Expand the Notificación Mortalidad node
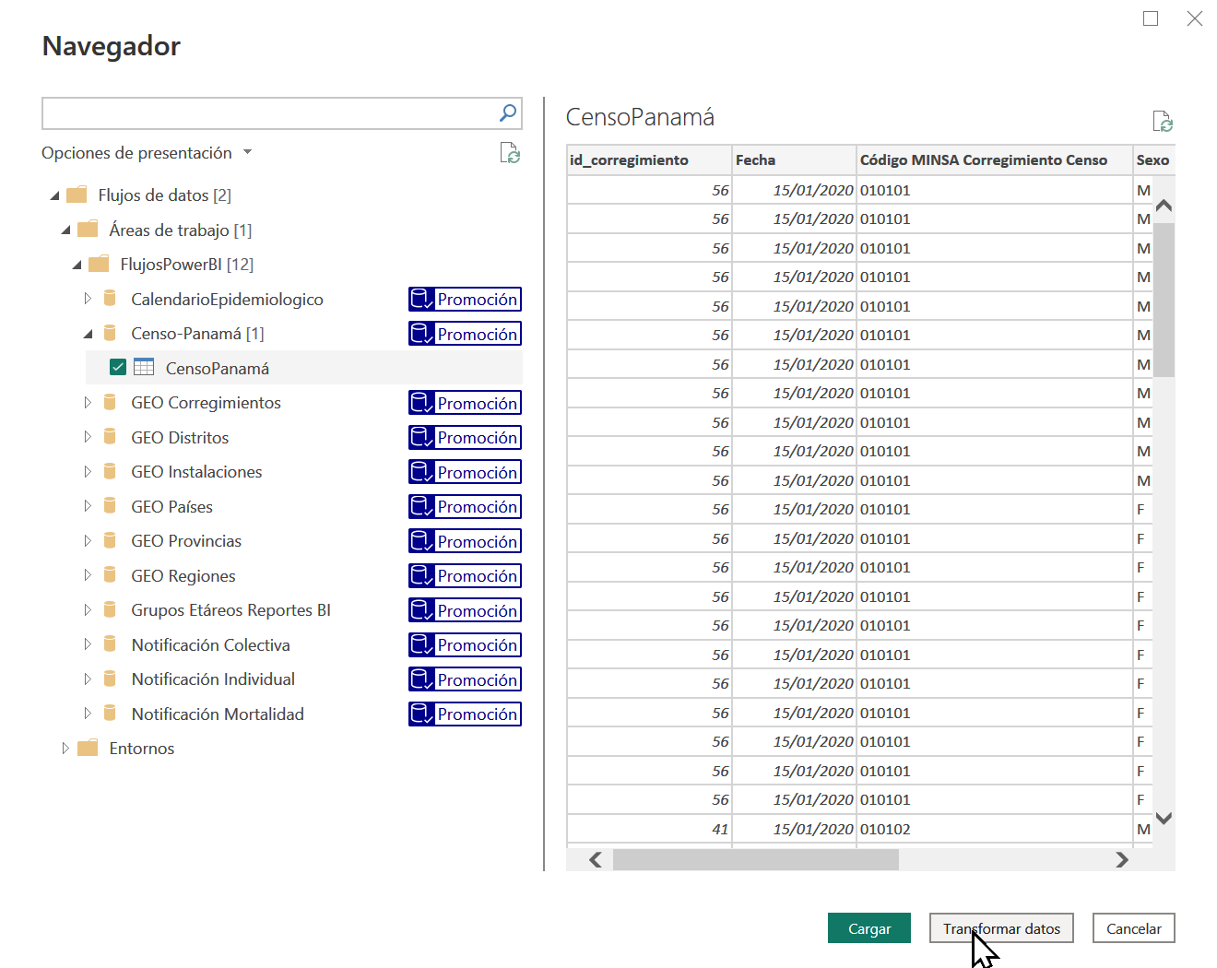Image resolution: width=1217 pixels, height=968 pixels. [88, 714]
